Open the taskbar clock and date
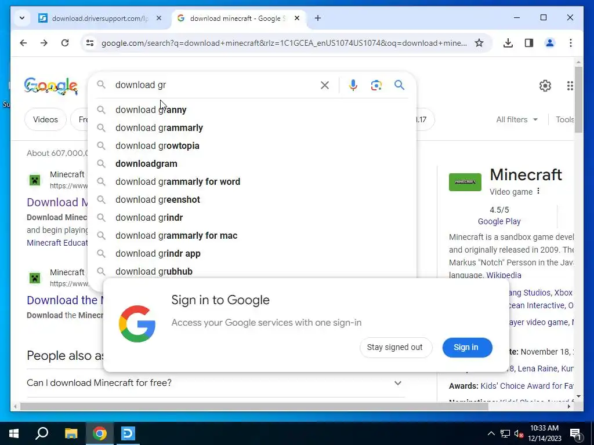The image size is (594, 445). pos(544,433)
